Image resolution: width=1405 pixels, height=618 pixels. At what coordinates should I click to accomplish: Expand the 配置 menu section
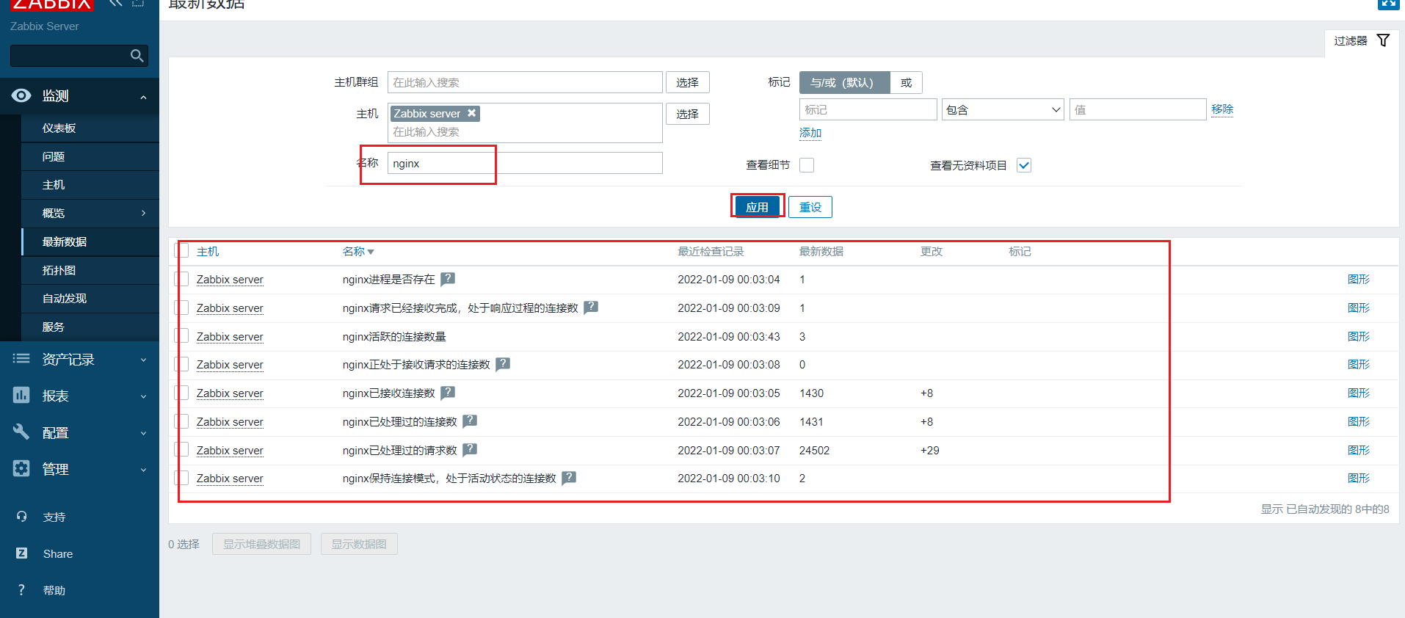click(143, 433)
